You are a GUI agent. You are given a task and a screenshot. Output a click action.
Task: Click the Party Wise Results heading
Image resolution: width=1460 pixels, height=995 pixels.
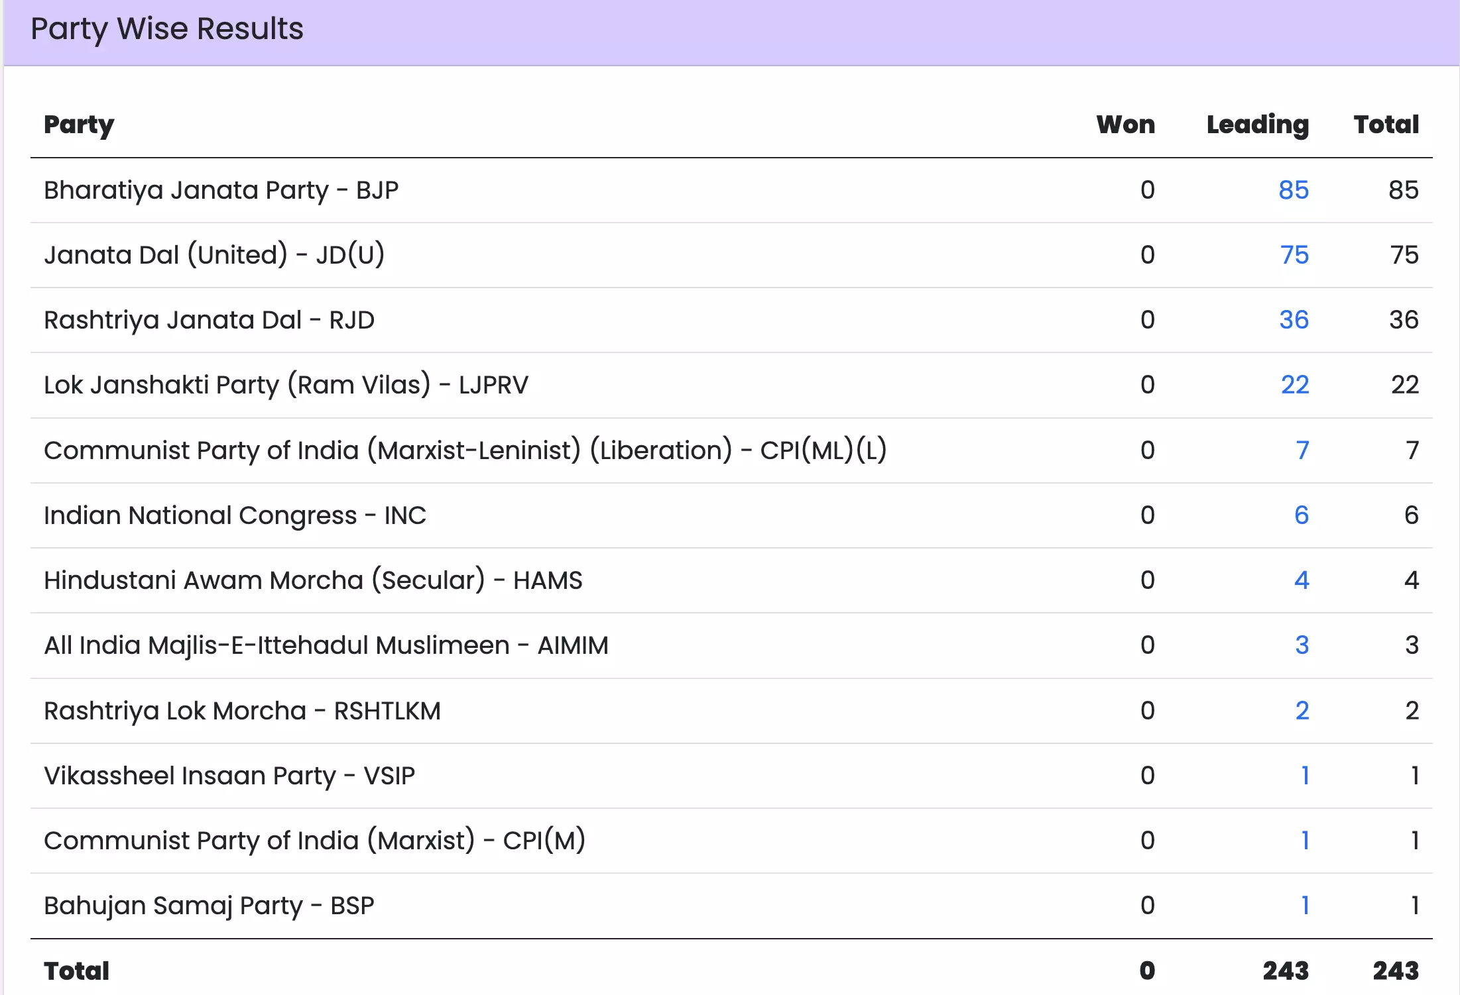tap(167, 29)
